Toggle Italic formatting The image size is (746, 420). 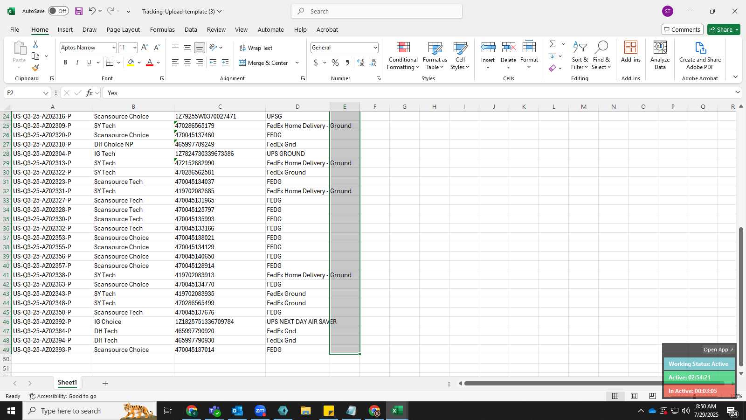click(77, 63)
